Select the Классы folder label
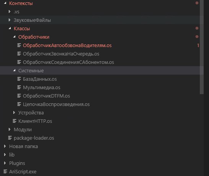 point(22,29)
